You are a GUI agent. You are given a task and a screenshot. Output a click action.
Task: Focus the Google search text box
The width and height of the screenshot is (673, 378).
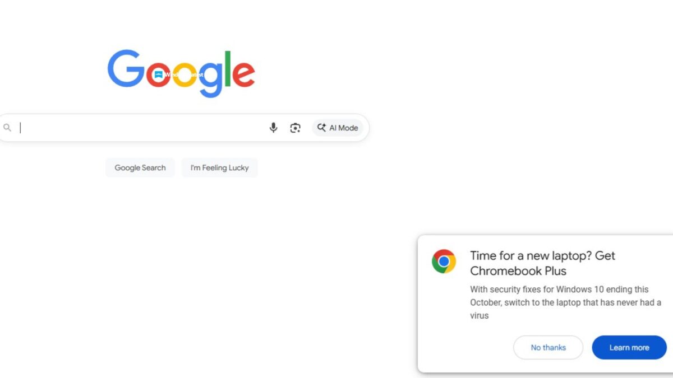(x=140, y=128)
